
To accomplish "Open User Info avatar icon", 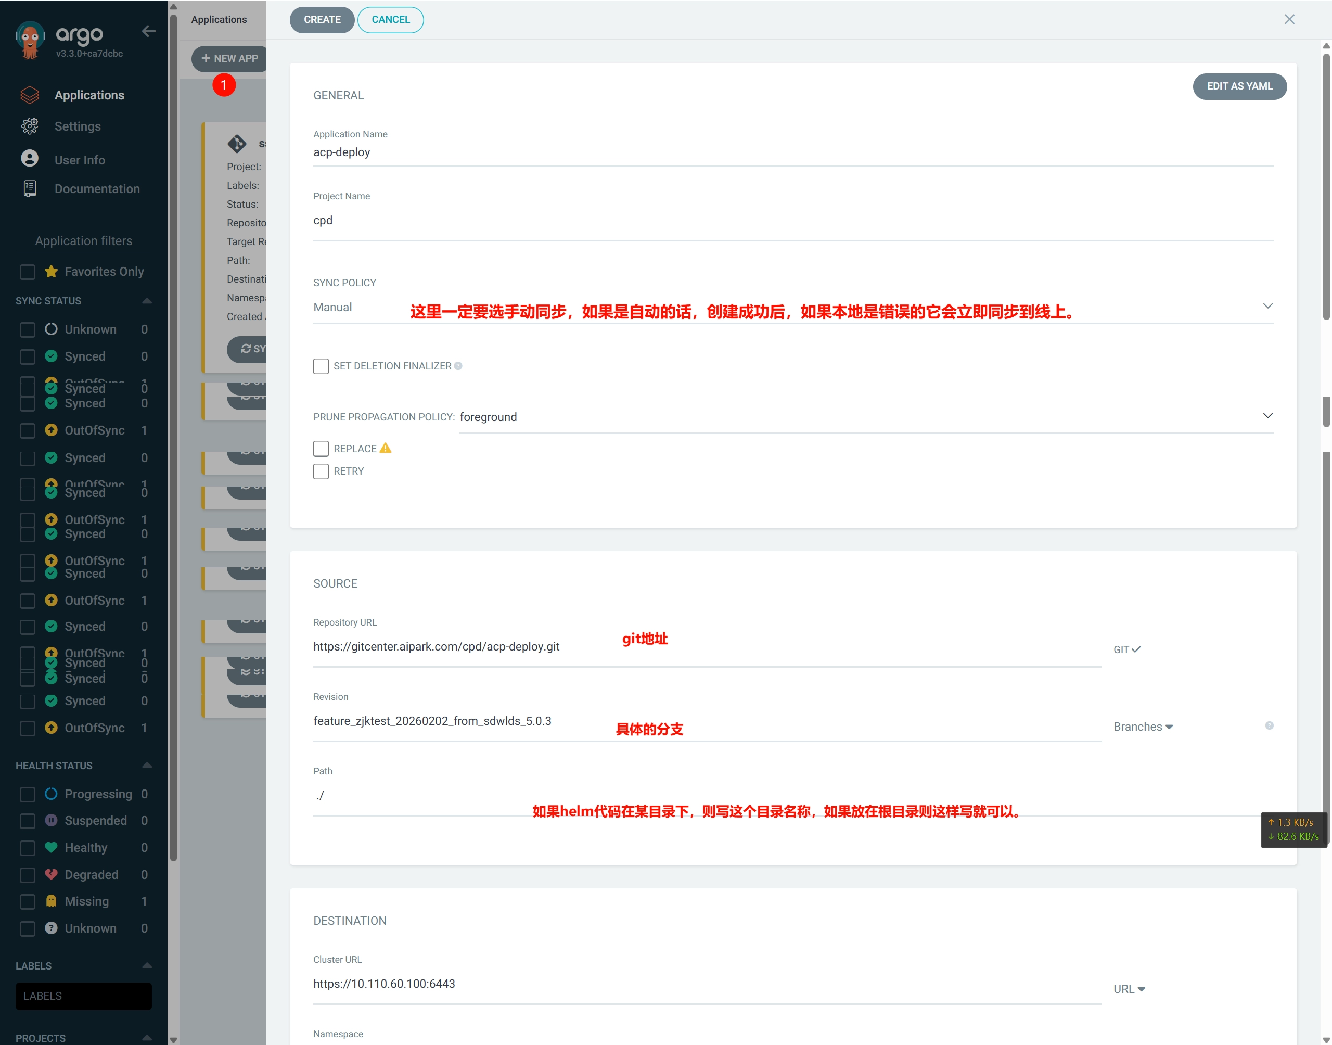I will tap(29, 159).
